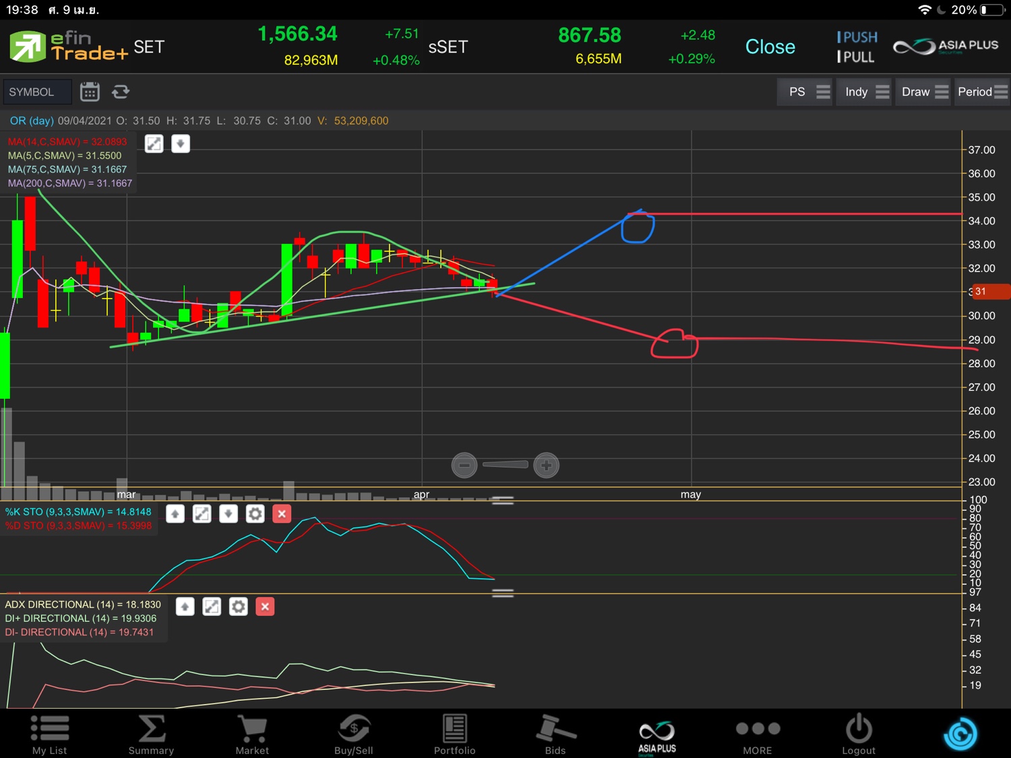Screen dimensions: 1011x758
Task: Move the STO indicator panel up
Action: point(175,514)
